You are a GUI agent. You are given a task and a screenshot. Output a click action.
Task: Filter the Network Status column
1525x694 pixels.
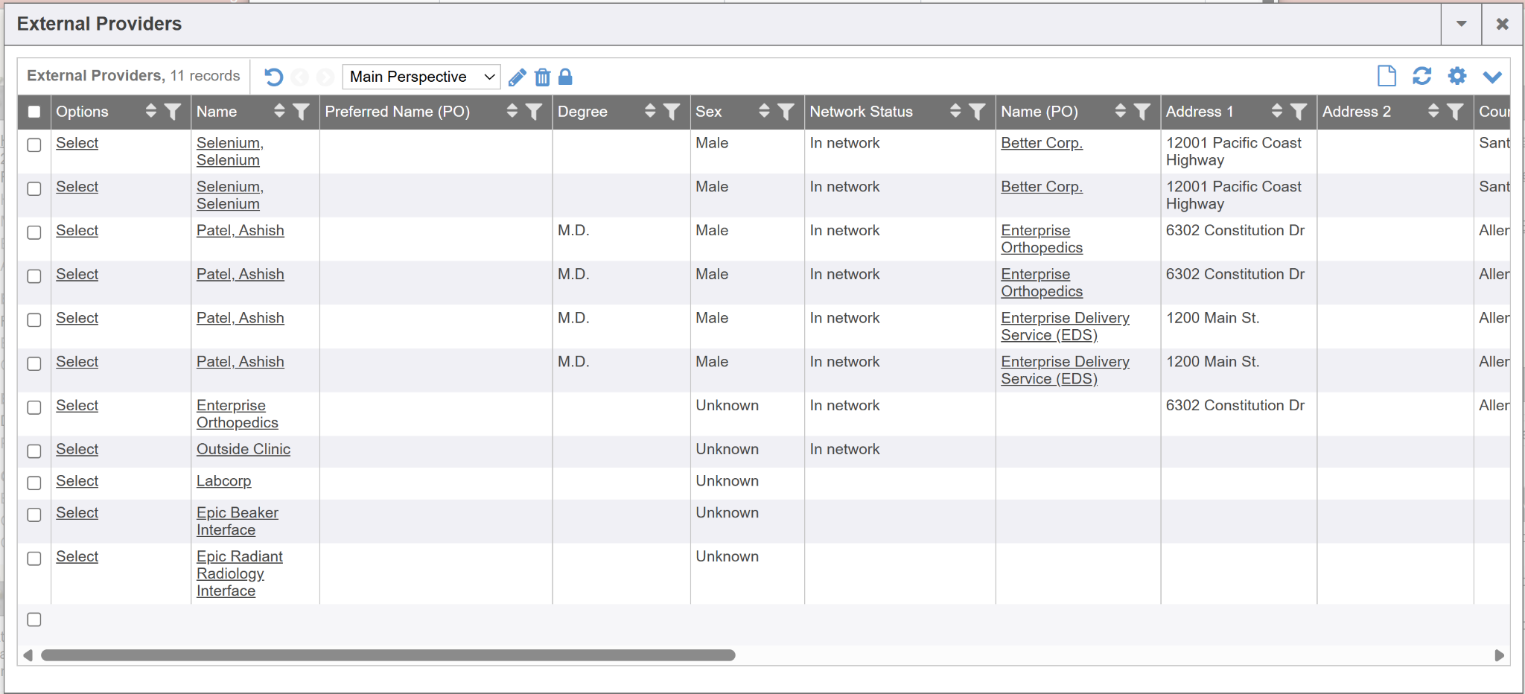click(977, 112)
